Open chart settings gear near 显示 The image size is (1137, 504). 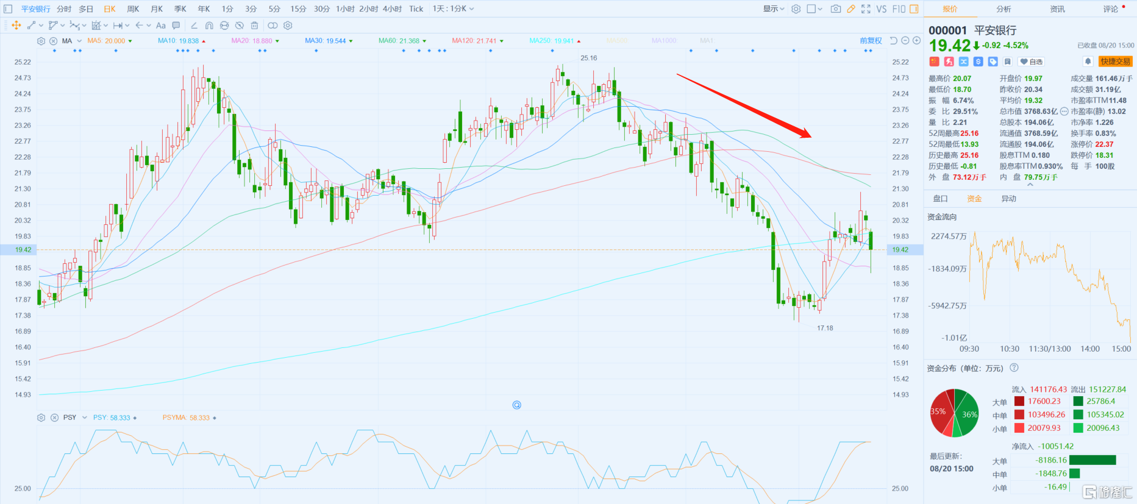tap(796, 9)
